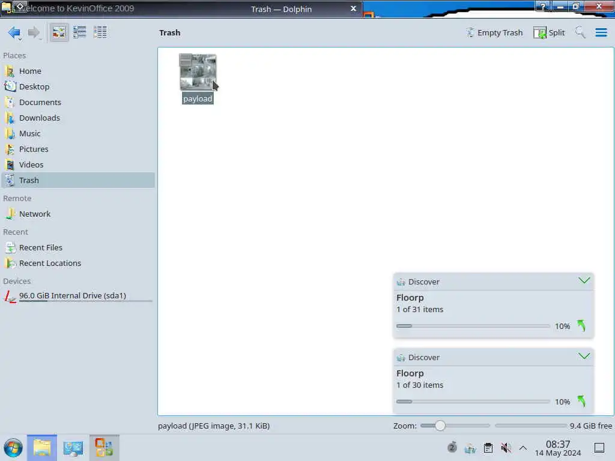Open Home in Places
This screenshot has height=461, width=615.
[x=77, y=71]
